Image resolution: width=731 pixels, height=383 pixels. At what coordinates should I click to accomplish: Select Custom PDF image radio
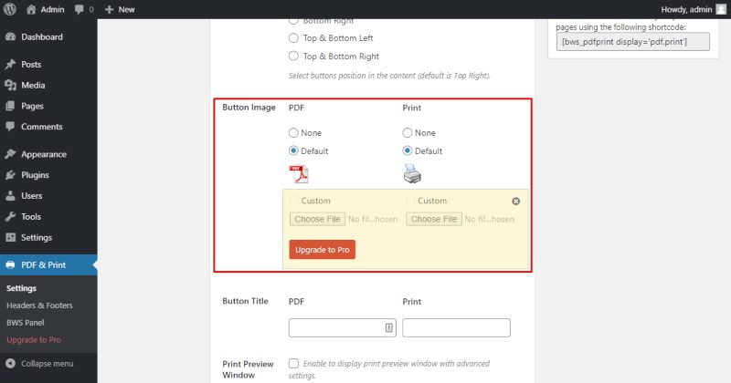point(293,201)
